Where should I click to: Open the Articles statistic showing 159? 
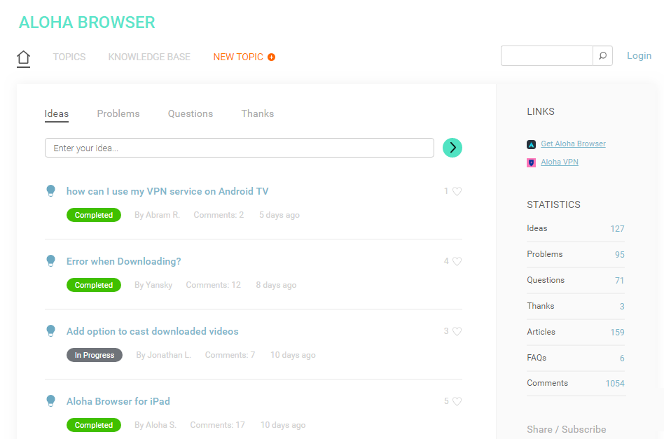click(576, 333)
